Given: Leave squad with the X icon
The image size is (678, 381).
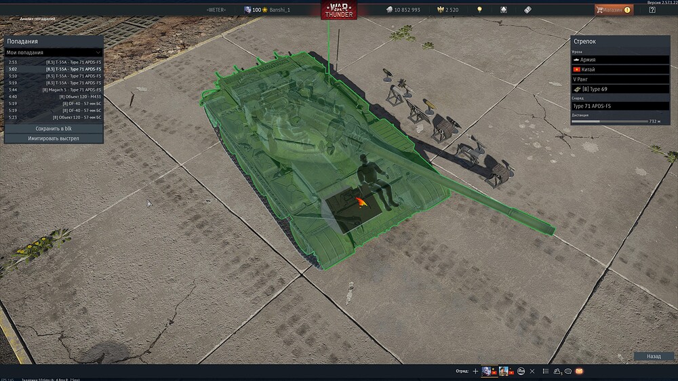Looking at the screenshot, I should (532, 371).
